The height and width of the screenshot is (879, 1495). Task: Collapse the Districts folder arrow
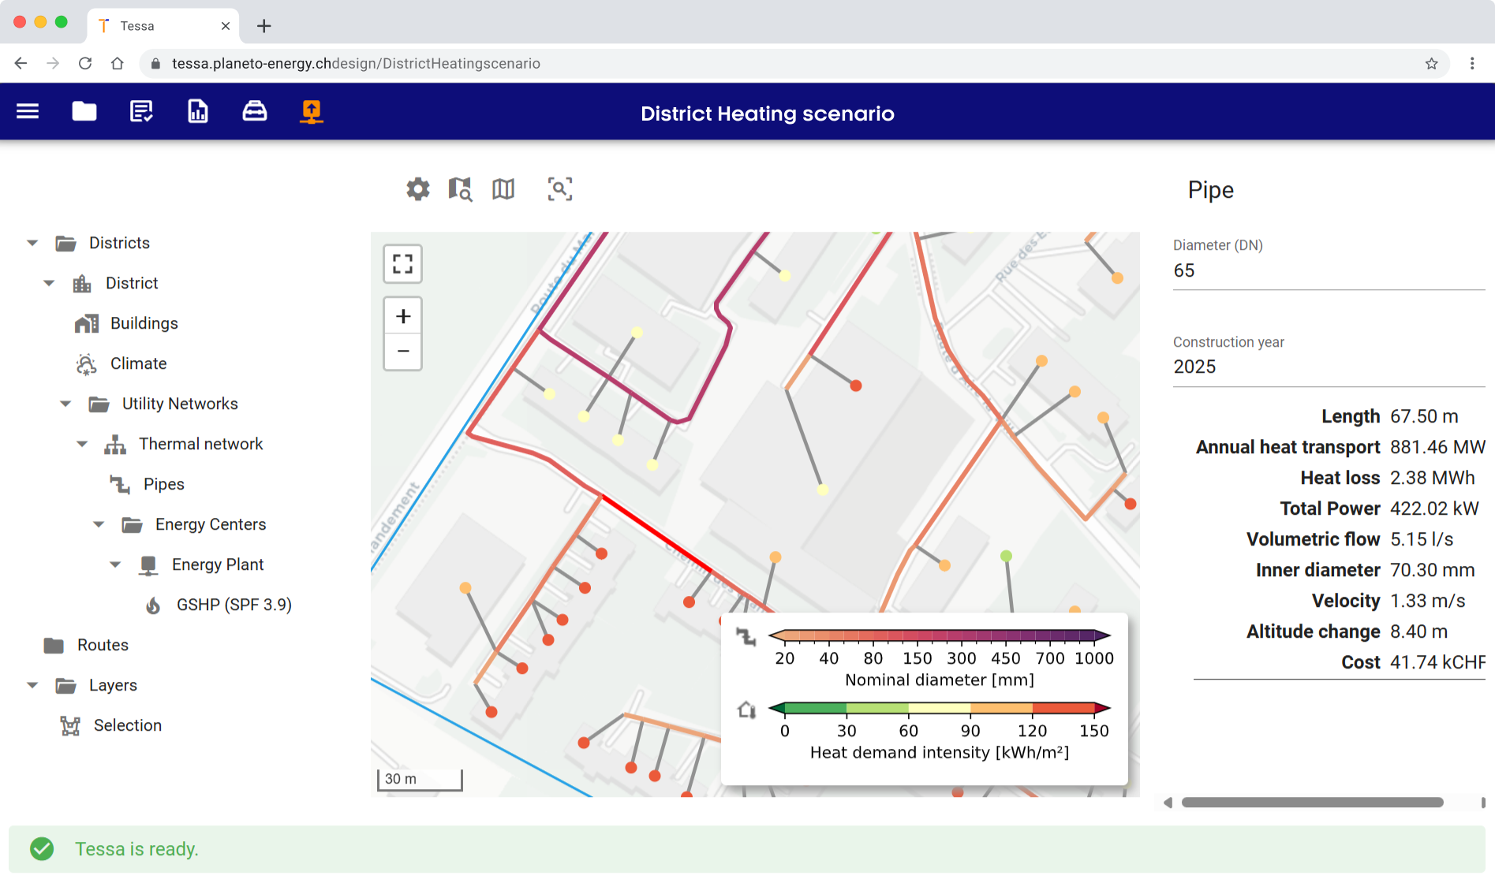[x=32, y=243]
